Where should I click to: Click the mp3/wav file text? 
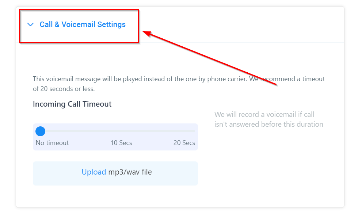(130, 172)
